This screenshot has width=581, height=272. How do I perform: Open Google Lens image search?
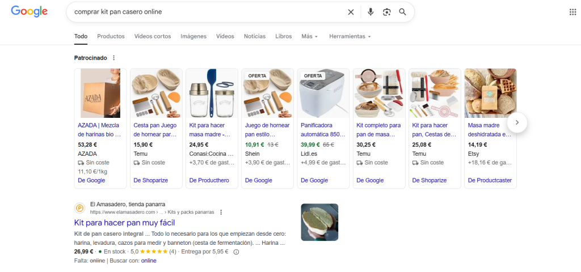pos(386,12)
